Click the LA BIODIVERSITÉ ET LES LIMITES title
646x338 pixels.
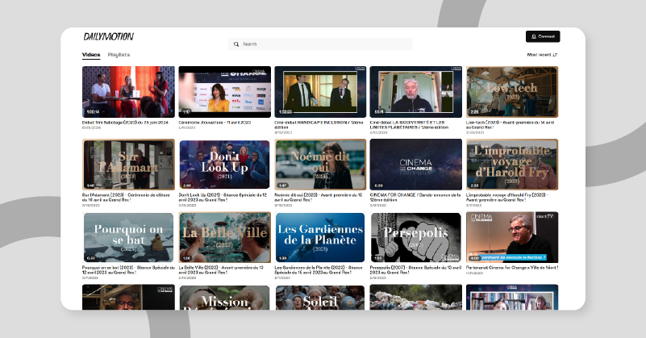pos(409,125)
